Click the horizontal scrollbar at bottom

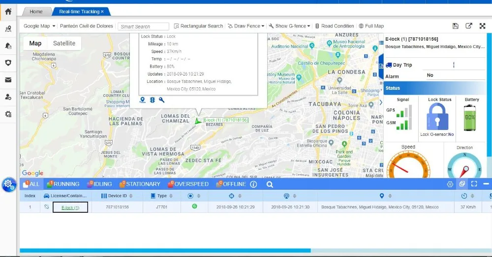(165, 251)
